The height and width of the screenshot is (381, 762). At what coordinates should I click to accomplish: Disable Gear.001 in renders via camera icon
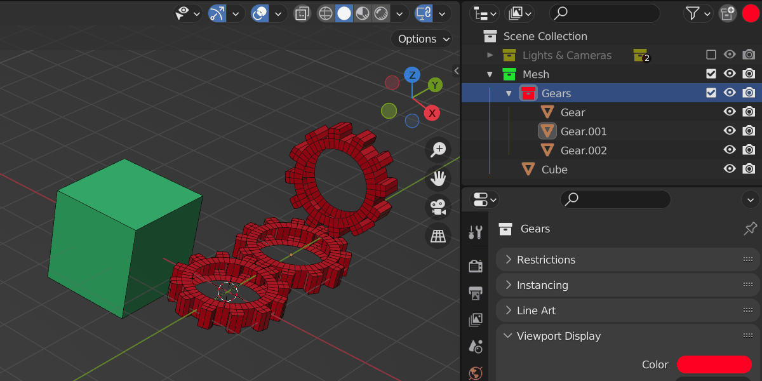[749, 131]
